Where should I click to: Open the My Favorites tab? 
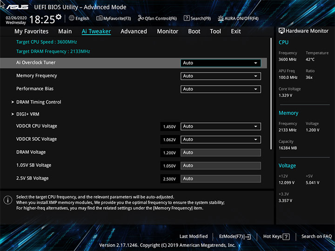[x=32, y=32]
